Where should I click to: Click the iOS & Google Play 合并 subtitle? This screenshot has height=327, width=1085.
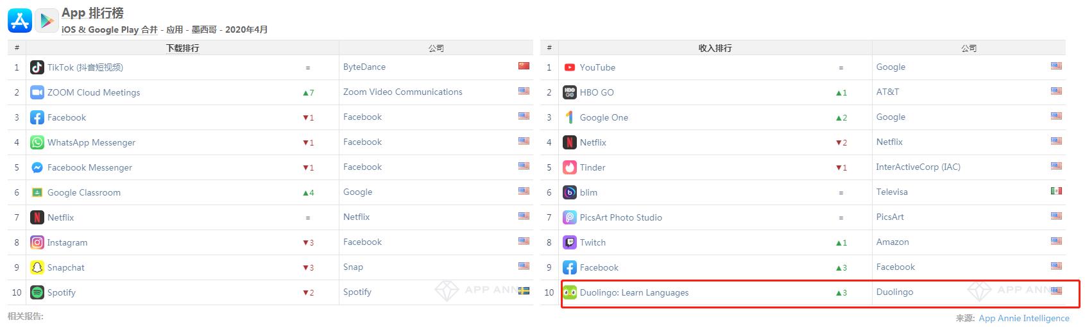click(x=110, y=29)
